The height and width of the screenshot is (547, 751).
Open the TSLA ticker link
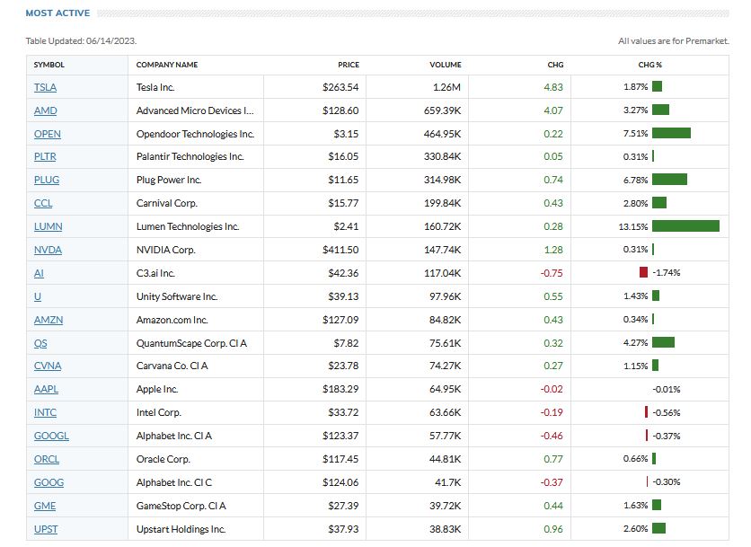click(45, 87)
